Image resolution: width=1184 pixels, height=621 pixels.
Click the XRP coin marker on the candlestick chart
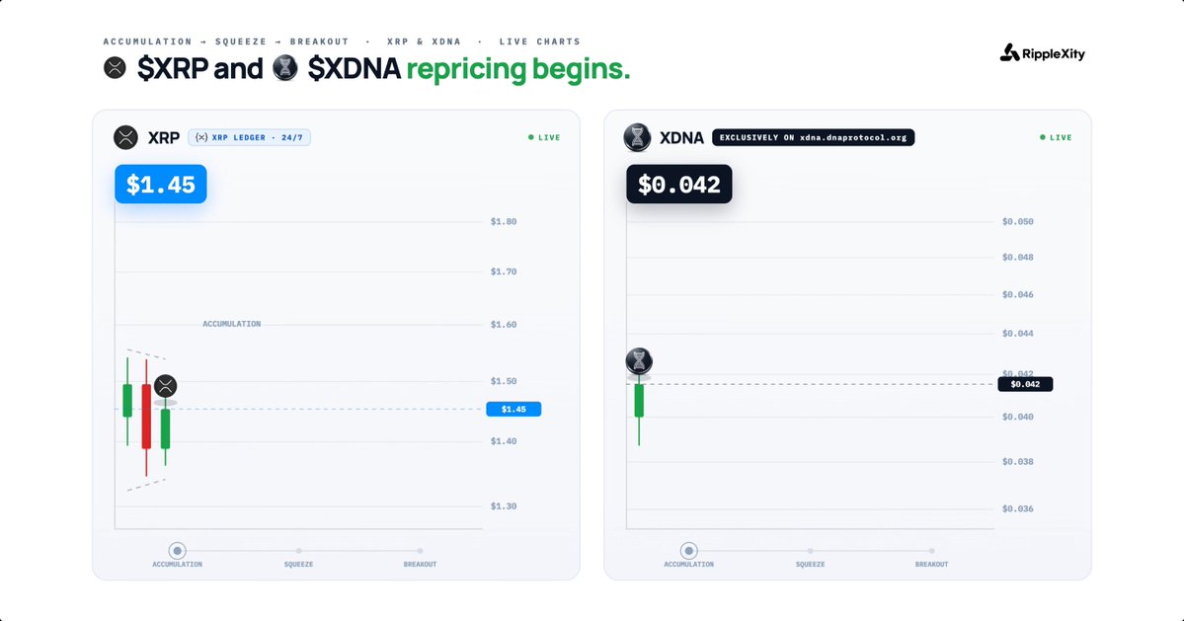point(165,386)
